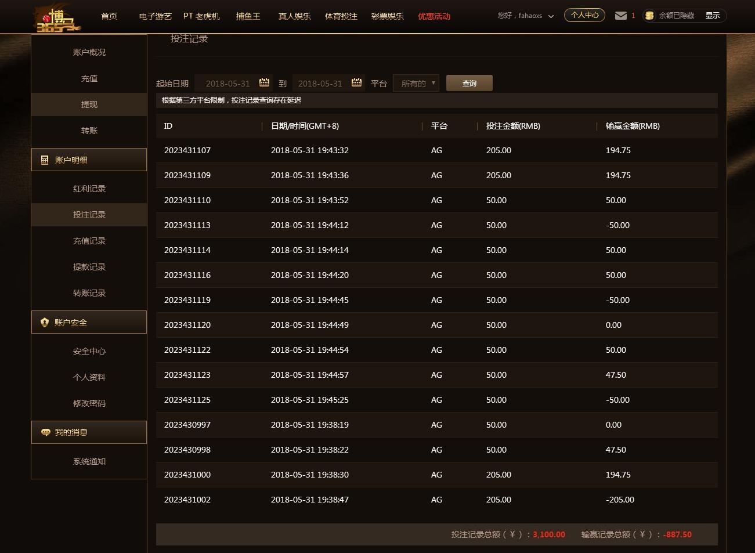Open 优惠活动 promotions menu
This screenshot has height=553, width=755.
[434, 16]
